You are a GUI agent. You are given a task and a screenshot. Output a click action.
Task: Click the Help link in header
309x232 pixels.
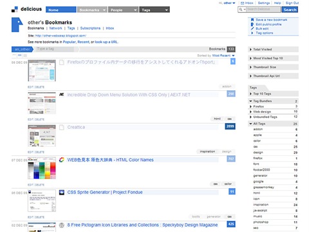277,3
